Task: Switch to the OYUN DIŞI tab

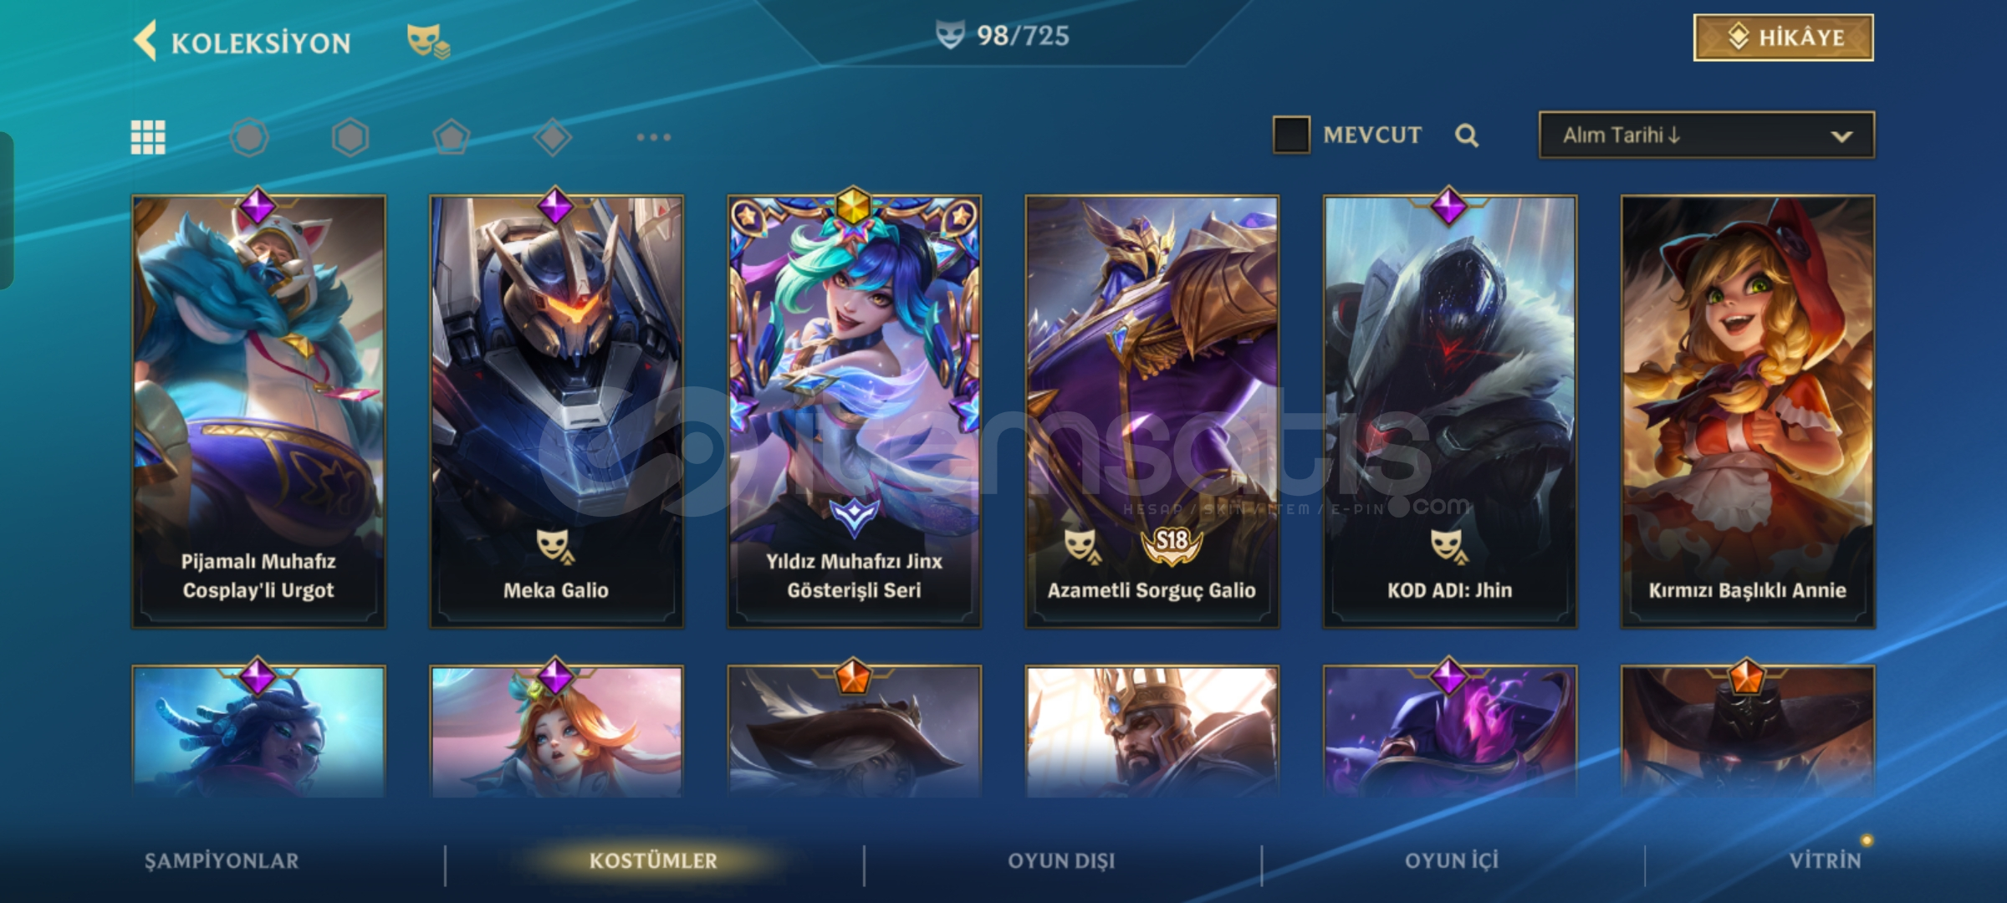Action: pos(1061,860)
